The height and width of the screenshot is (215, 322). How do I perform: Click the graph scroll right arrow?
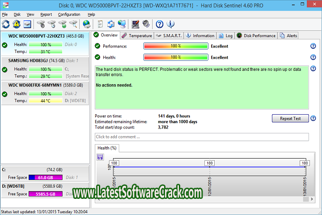[x=312, y=199]
